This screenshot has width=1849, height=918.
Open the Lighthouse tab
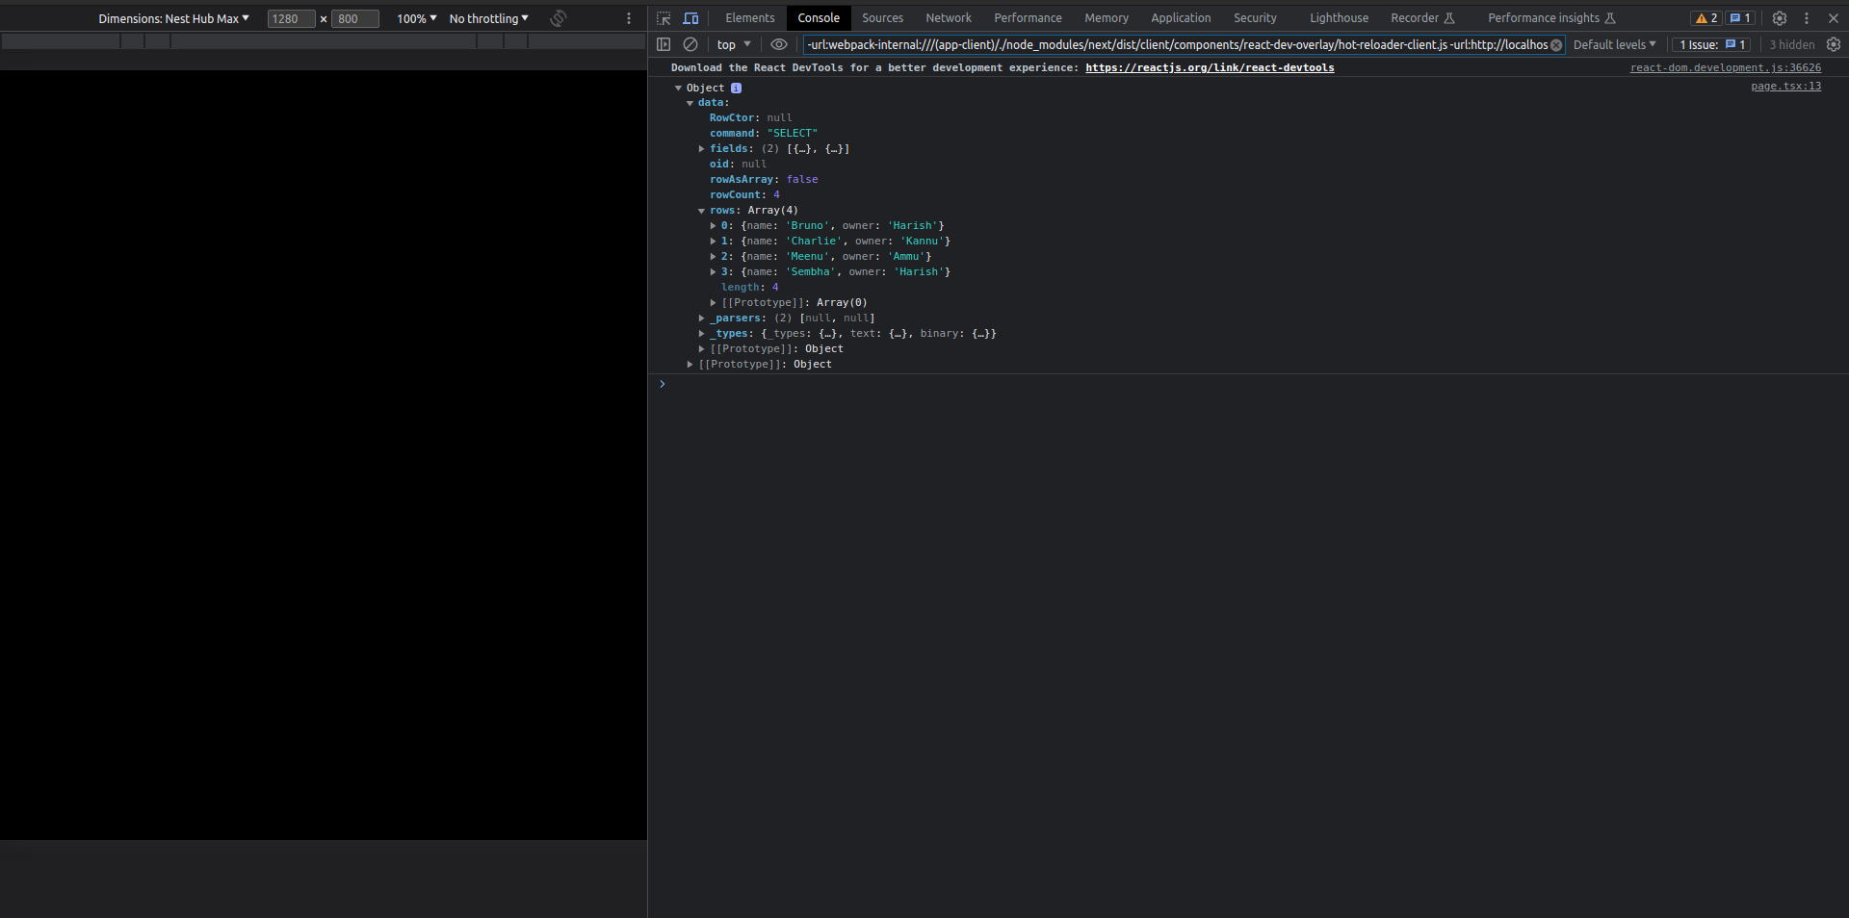coord(1339,18)
